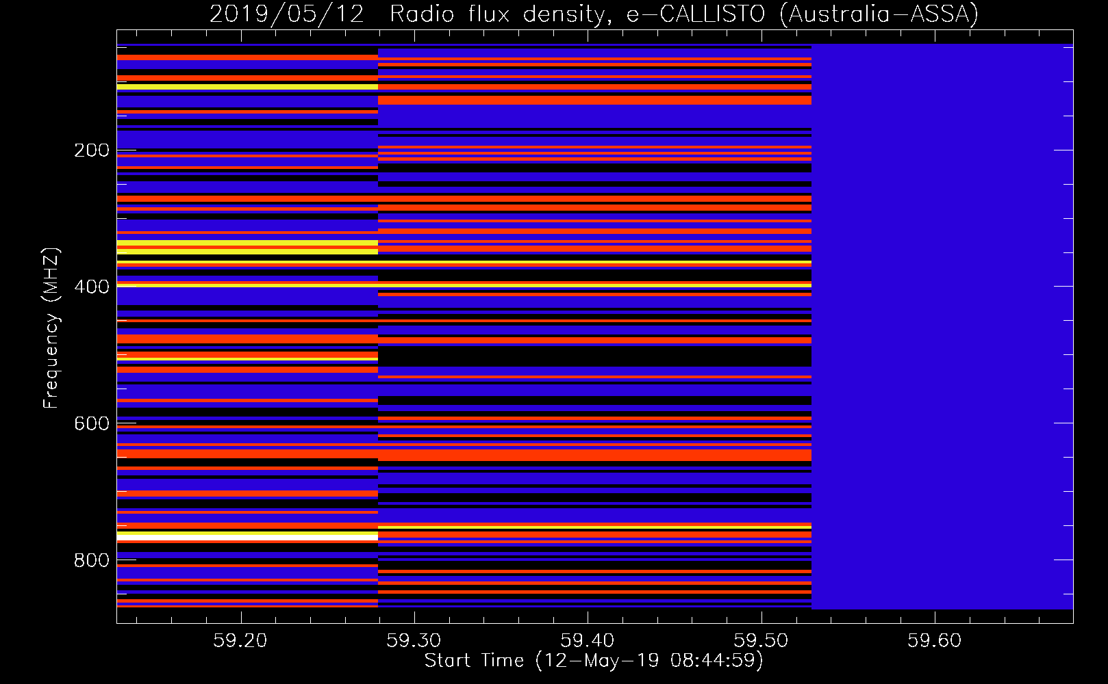Screen dimensions: 1108x684
Task: Click the 'Start Time (12-May-19 08:44:59)' axis label
Action: (594, 661)
